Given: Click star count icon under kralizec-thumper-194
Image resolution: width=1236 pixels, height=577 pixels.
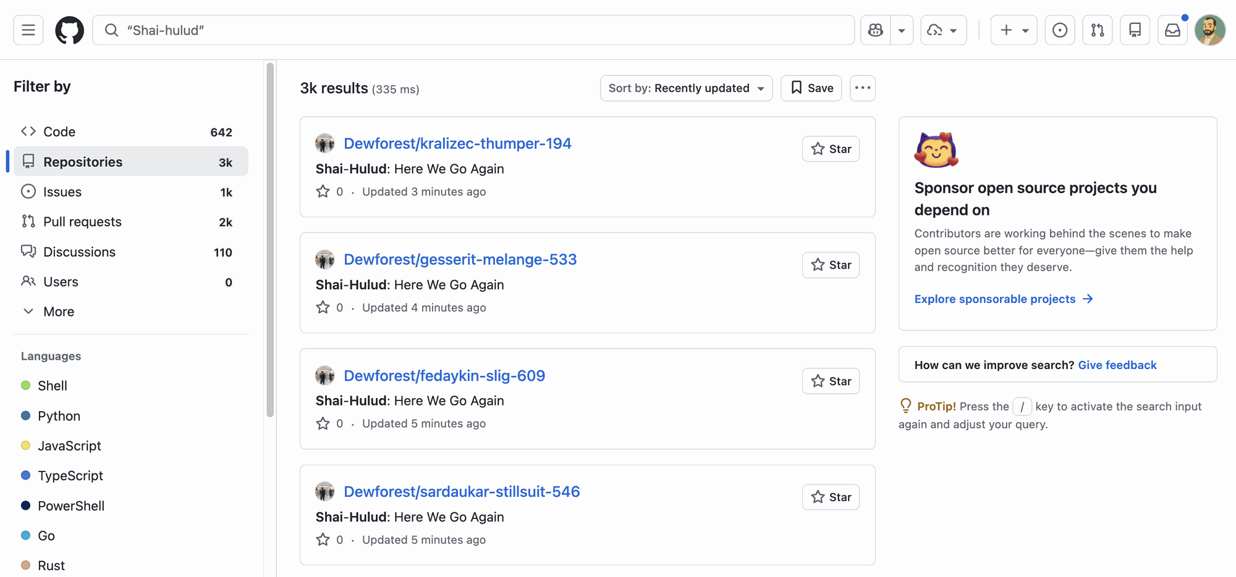Looking at the screenshot, I should [x=323, y=191].
